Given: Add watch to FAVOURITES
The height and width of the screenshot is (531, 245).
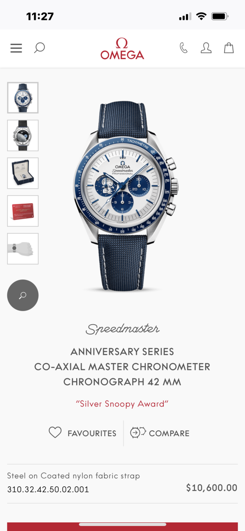Looking at the screenshot, I should [92, 433].
